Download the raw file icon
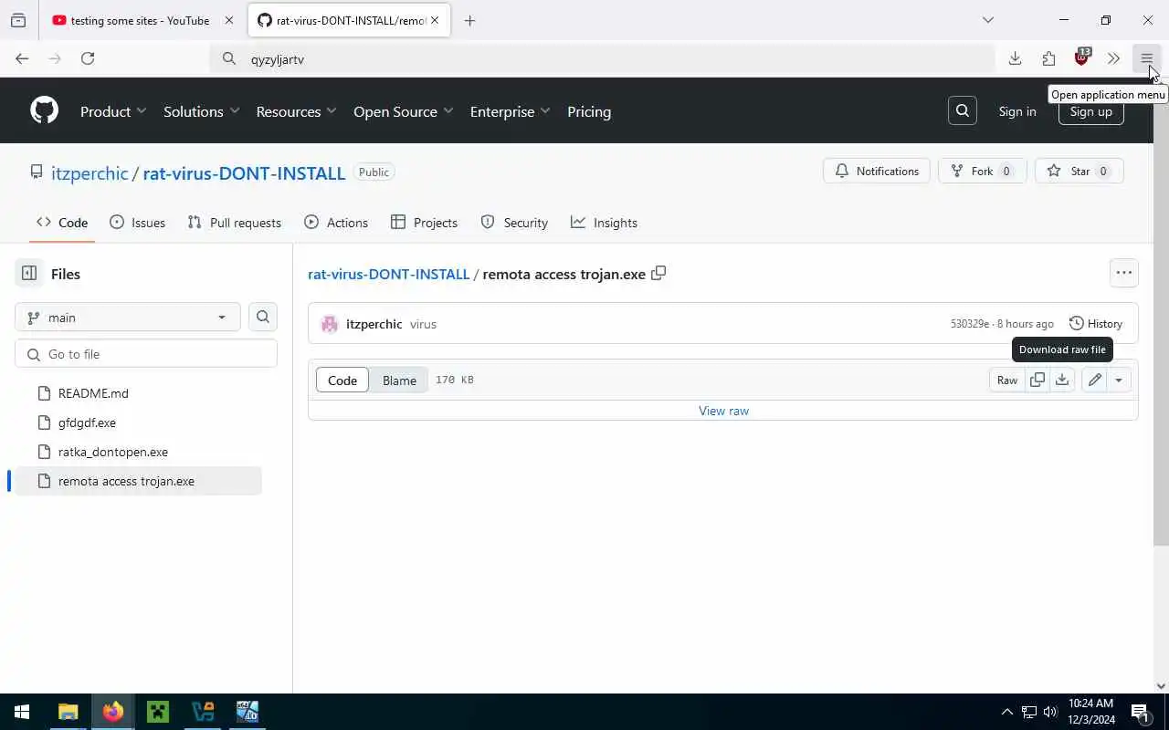 [x=1062, y=380]
